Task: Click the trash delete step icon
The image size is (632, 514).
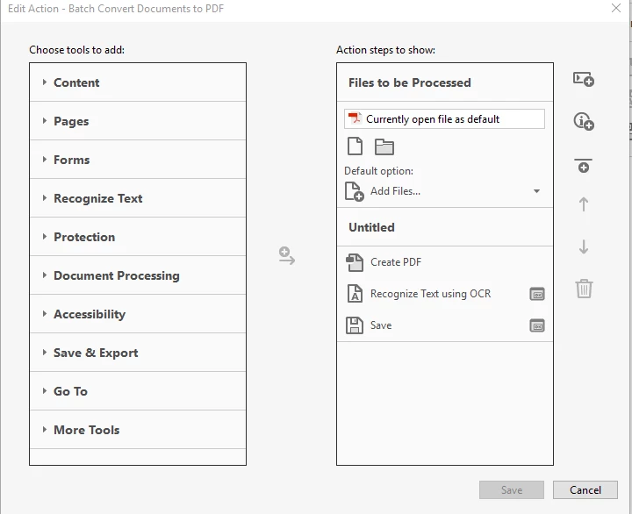Action: coord(584,289)
